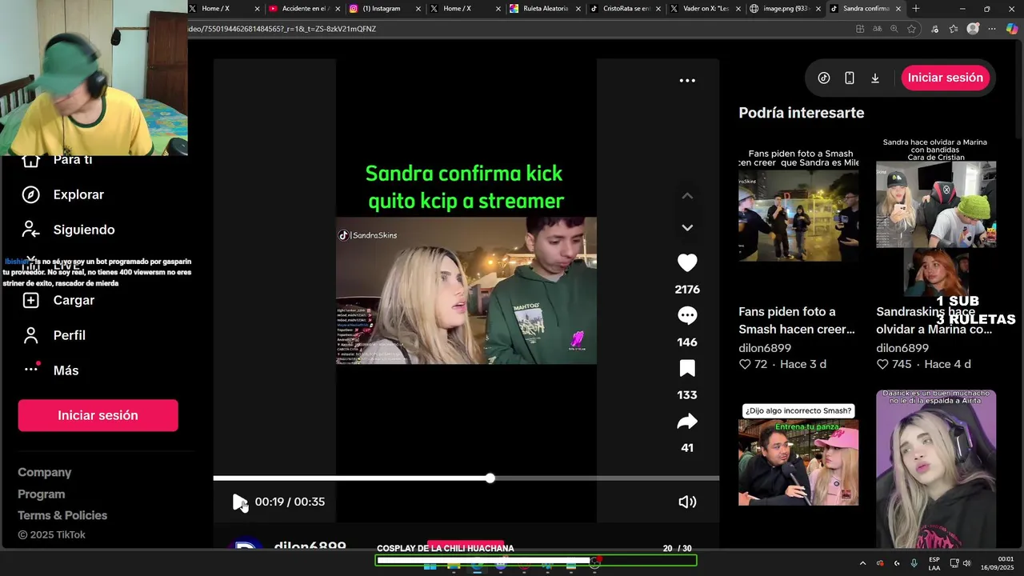Image resolution: width=1024 pixels, height=576 pixels.
Task: Like the recommended video with 745 likes
Action: [882, 364]
